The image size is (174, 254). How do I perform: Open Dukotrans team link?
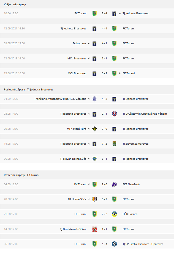80,43
